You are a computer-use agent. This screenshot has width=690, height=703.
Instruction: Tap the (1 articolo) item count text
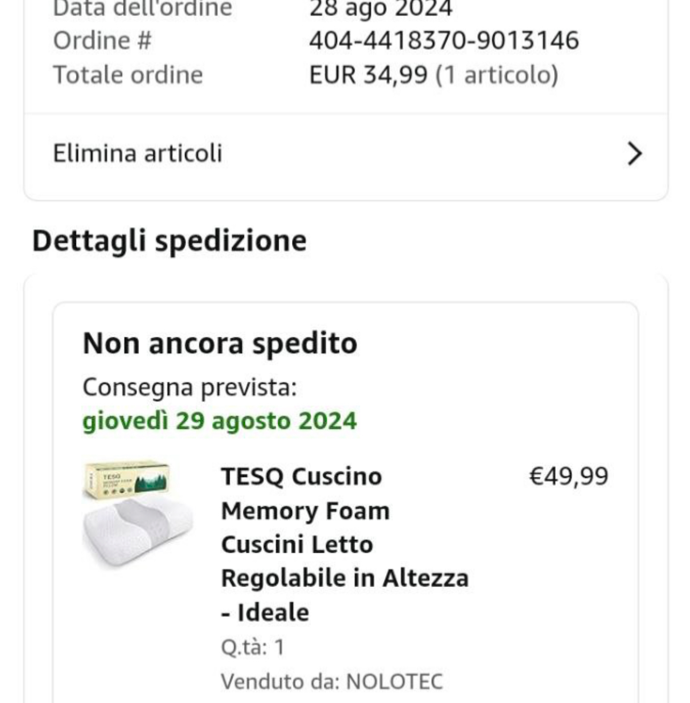[497, 75]
